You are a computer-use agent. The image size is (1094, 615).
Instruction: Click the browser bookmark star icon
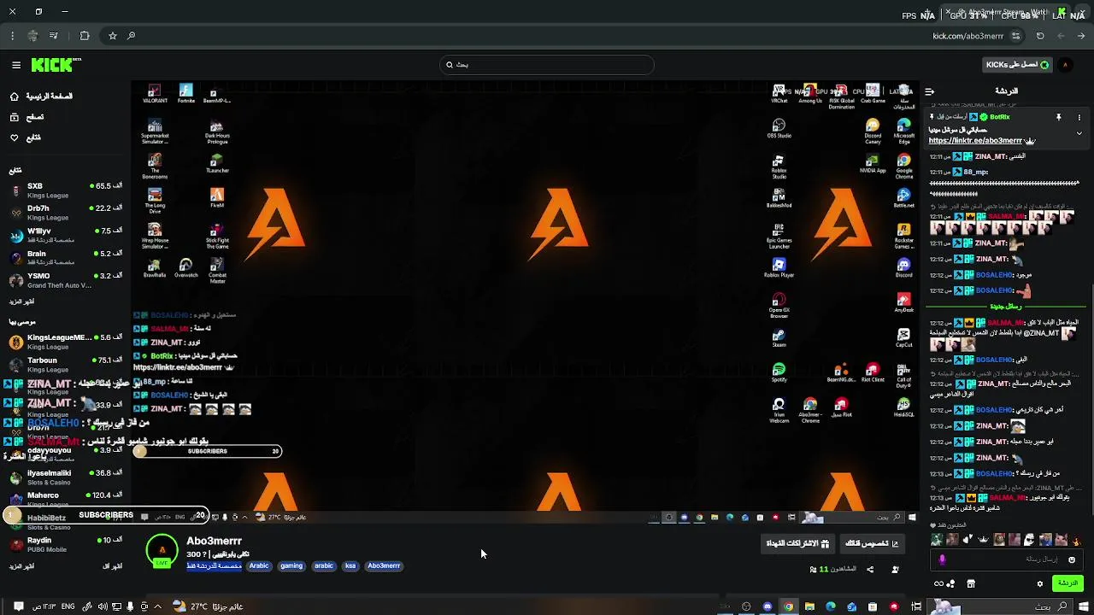112,36
